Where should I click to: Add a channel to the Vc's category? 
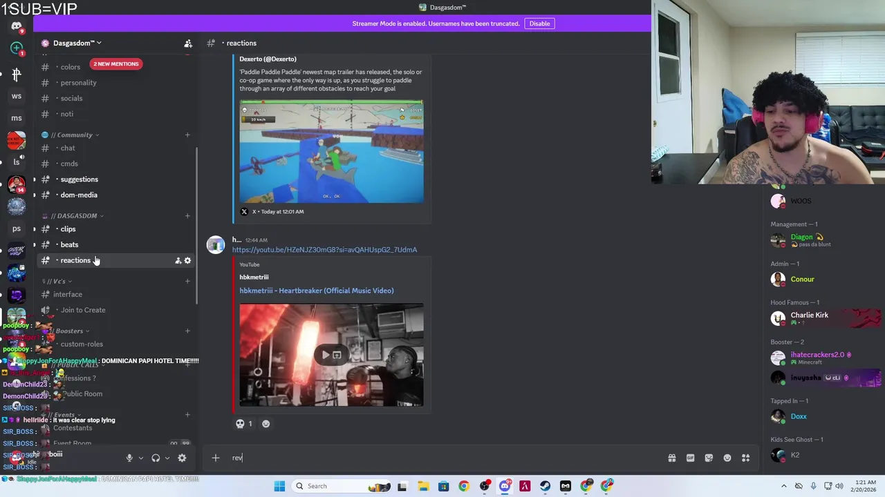click(187, 281)
